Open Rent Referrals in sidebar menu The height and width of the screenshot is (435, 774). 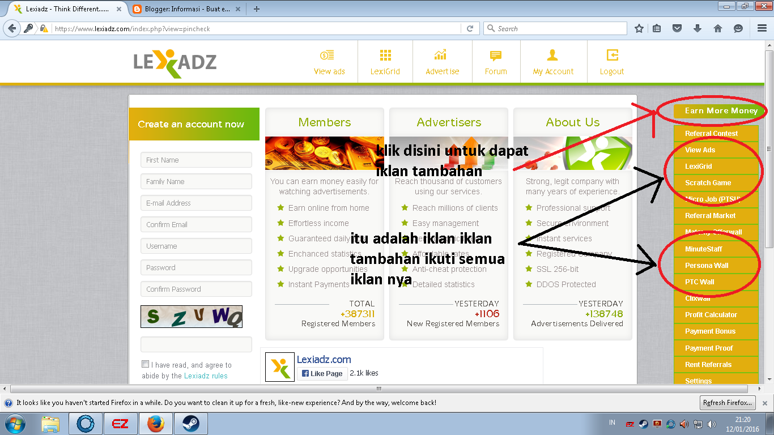pos(716,365)
